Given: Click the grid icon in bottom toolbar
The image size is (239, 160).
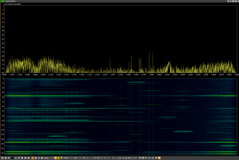Looking at the screenshot, I should 2,158.
